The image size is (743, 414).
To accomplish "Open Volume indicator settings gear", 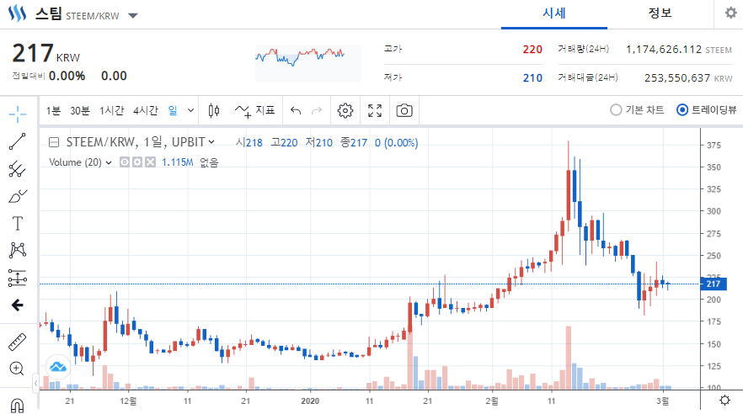I will (137, 162).
